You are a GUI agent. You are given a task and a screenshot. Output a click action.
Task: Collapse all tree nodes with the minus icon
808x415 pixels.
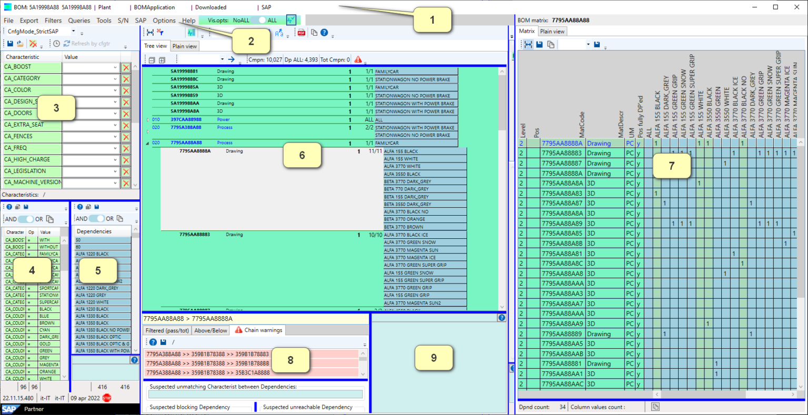point(151,60)
